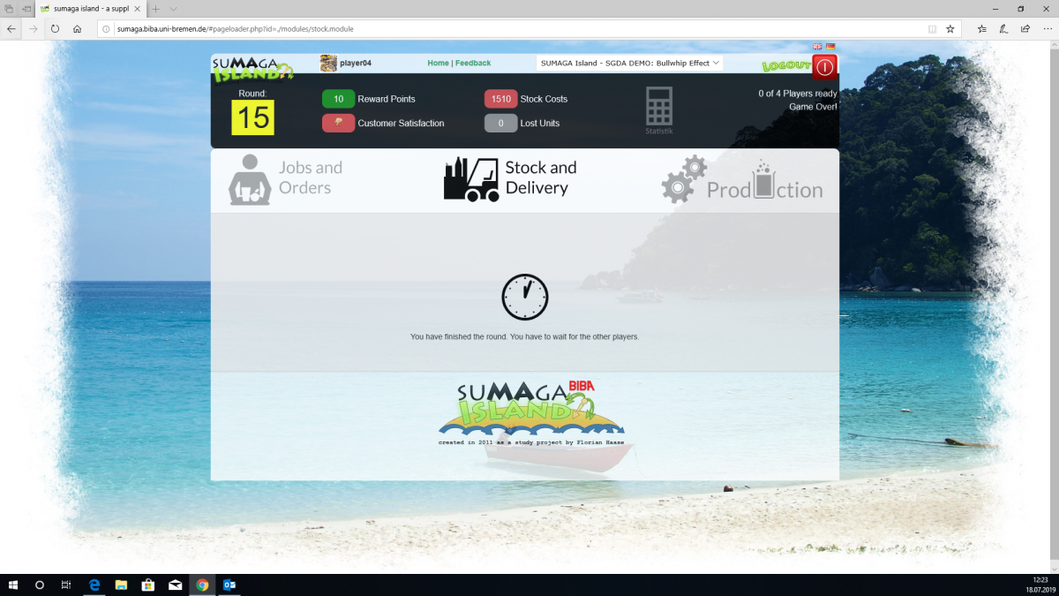Navigate using the Home link
The image size is (1059, 596).
click(438, 63)
